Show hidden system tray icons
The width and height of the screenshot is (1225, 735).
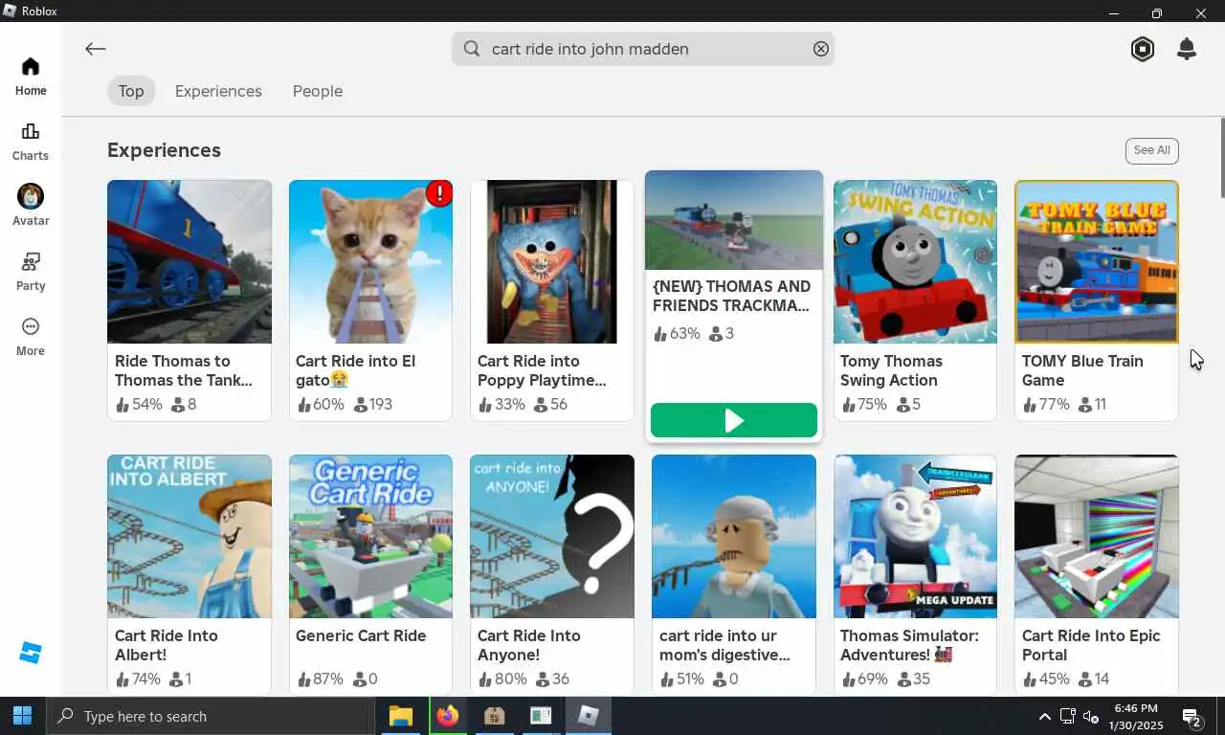click(x=1044, y=716)
